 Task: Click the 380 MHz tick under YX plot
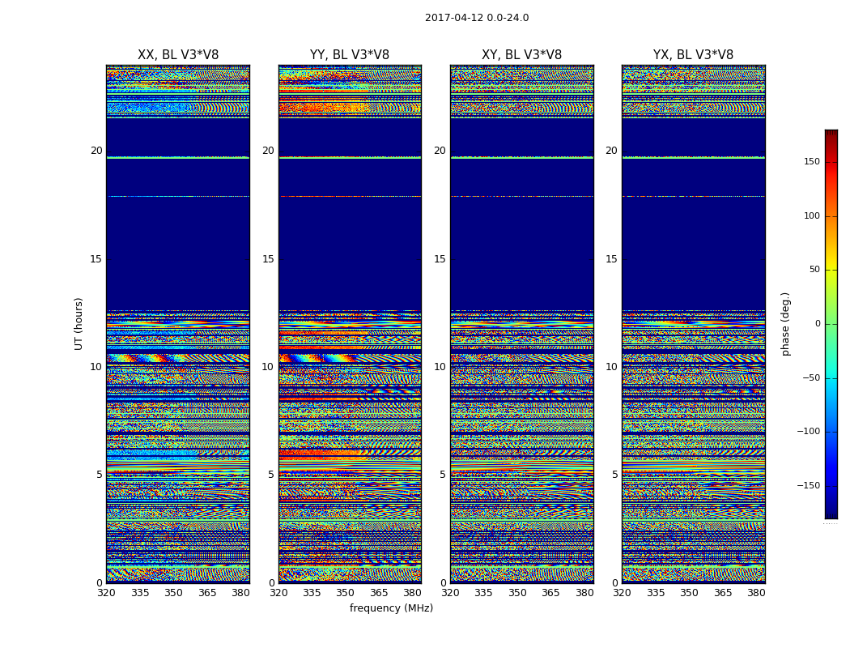click(x=756, y=593)
